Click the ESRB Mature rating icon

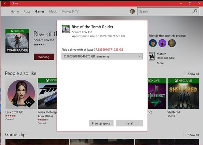151,56
